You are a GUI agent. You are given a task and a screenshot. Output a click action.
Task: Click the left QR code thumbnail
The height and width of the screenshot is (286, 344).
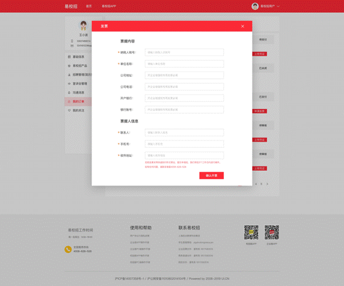251,233
